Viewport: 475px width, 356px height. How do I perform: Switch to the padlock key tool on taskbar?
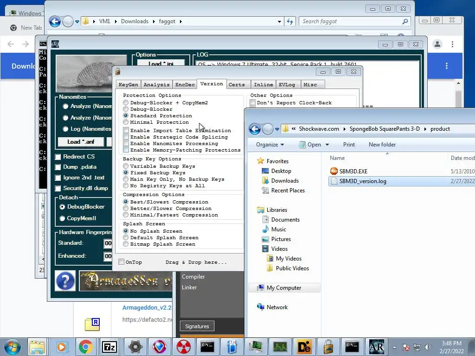[x=328, y=347]
